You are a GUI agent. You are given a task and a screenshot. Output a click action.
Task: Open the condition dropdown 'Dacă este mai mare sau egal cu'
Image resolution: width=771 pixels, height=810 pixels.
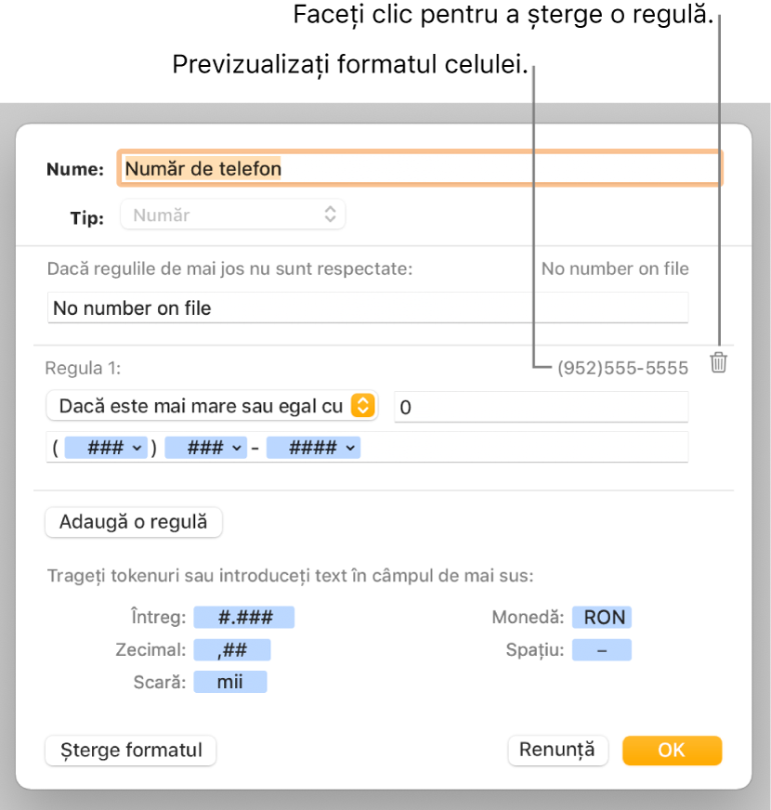click(212, 406)
